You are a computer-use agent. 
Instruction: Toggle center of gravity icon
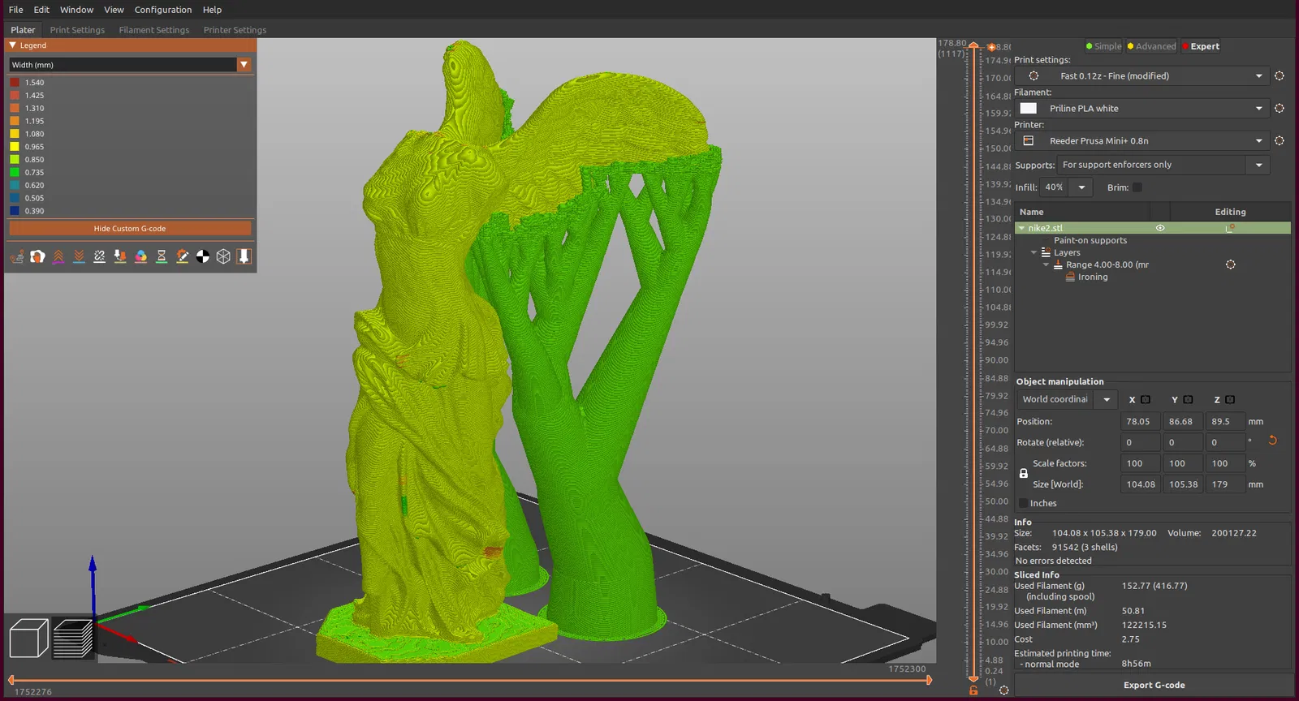203,256
